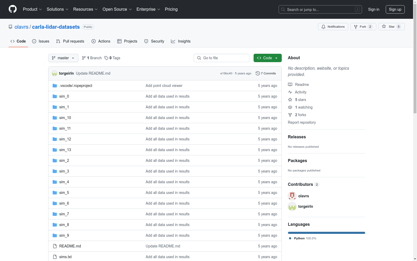Image resolution: width=417 pixels, height=261 pixels.
Task: Open the Actions tab
Action: tap(101, 41)
